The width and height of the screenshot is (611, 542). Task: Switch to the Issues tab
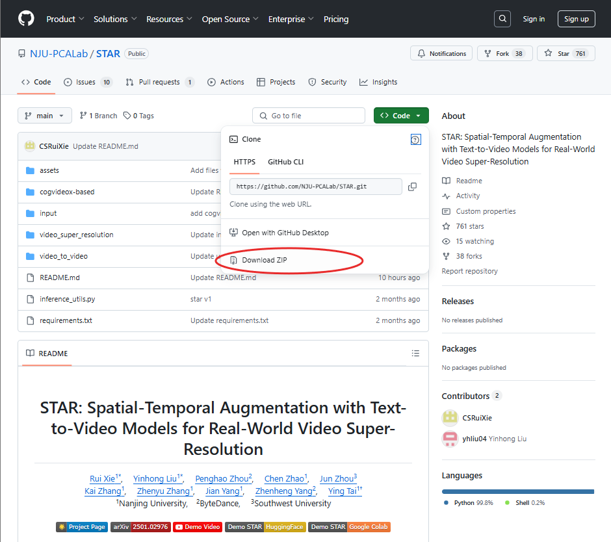point(88,82)
